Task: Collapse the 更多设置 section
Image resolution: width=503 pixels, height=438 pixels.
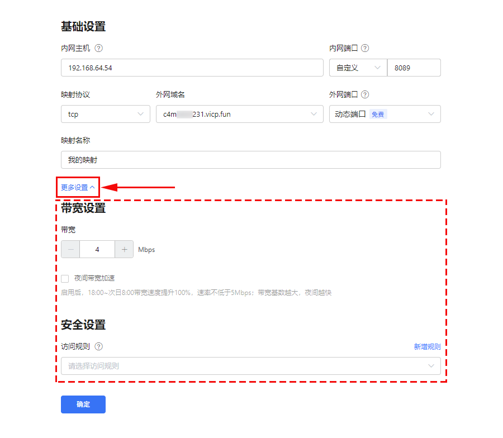Action: 78,188
